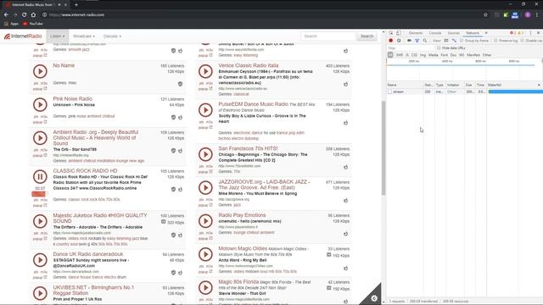Switch to the Console tab
543x305 pixels.
click(435, 33)
